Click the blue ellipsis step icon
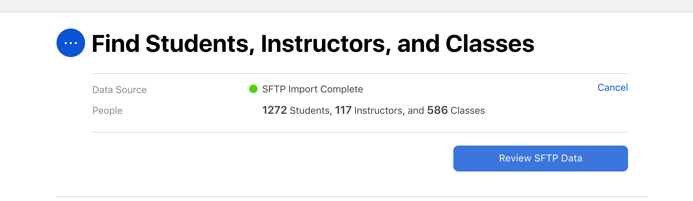This screenshot has width=693, height=201. (x=71, y=43)
